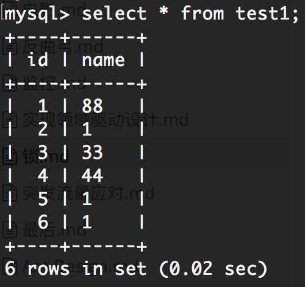The width and height of the screenshot is (305, 287).
Task: Click the file icon beside 监控.md
Action: click(x=10, y=83)
